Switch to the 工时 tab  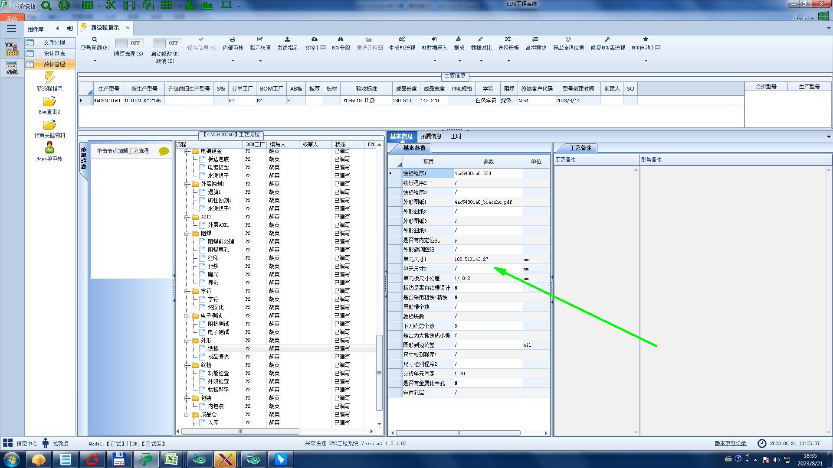(456, 136)
